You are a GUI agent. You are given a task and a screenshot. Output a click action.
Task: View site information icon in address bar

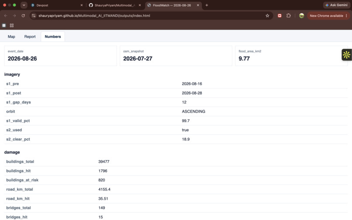(34, 16)
